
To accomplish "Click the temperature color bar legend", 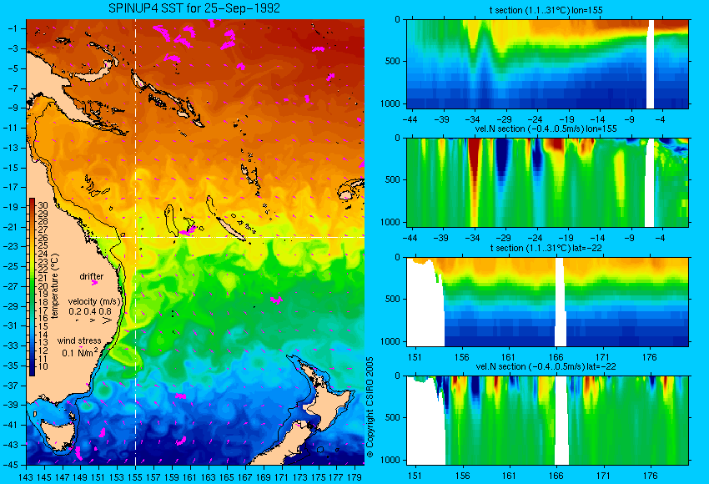I will click(32, 287).
